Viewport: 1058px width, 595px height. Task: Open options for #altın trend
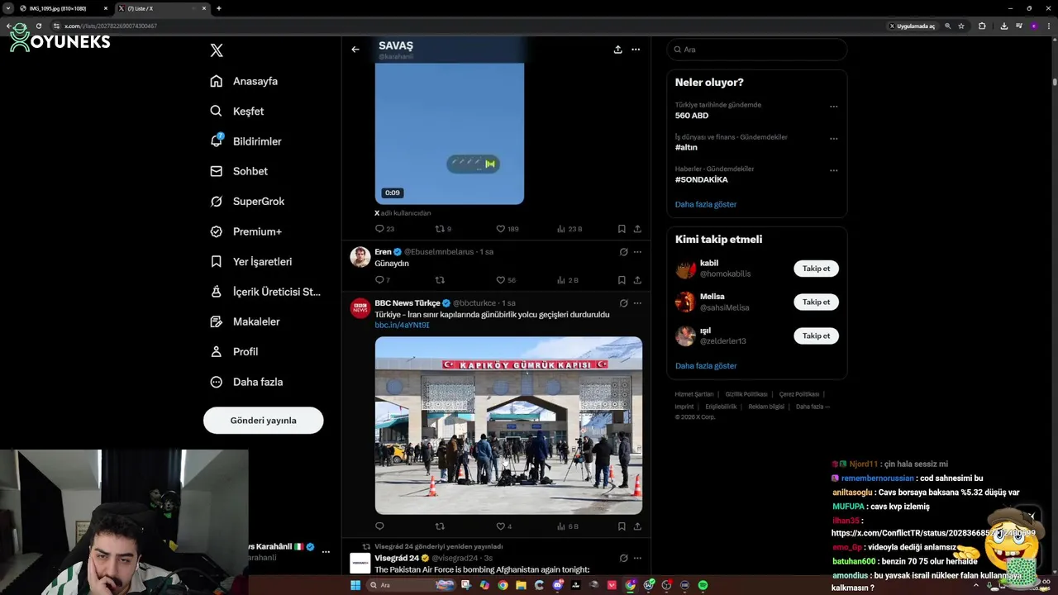point(833,138)
